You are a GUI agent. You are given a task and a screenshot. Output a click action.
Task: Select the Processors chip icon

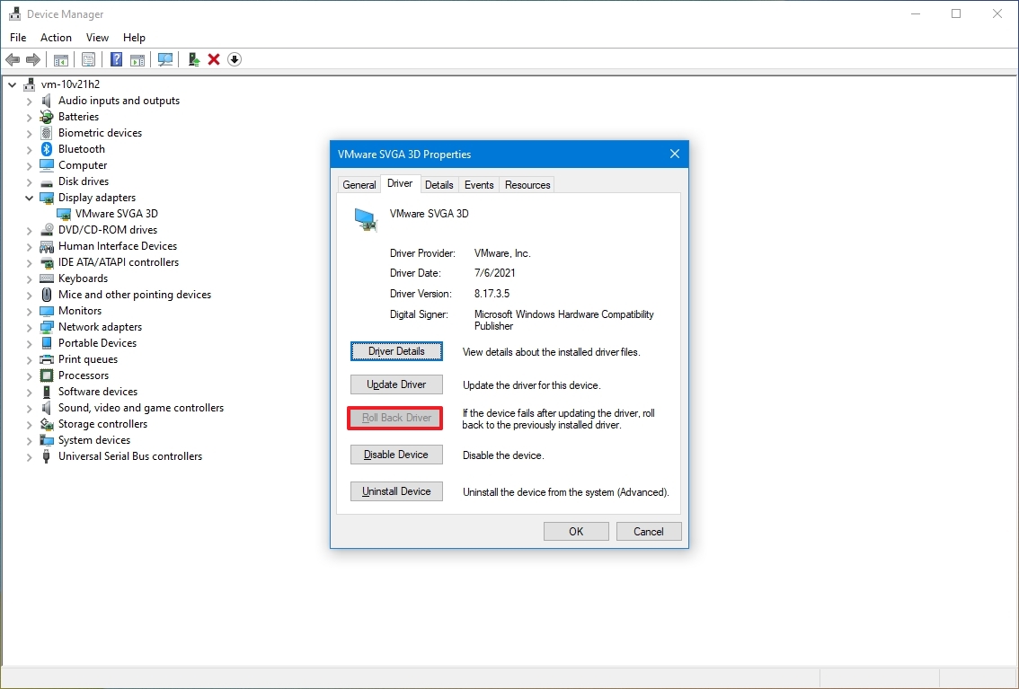coord(46,375)
